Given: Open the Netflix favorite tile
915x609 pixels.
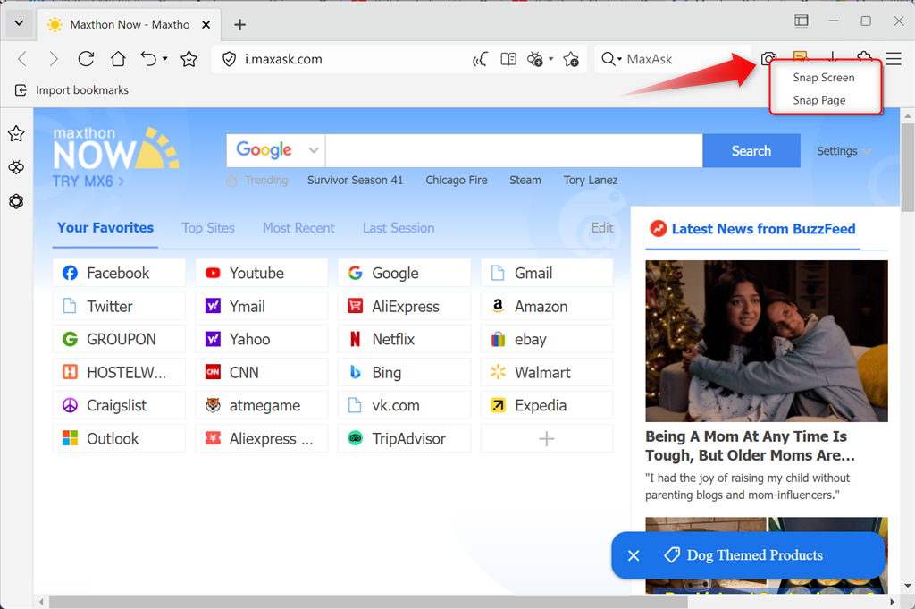Looking at the screenshot, I should click(404, 339).
